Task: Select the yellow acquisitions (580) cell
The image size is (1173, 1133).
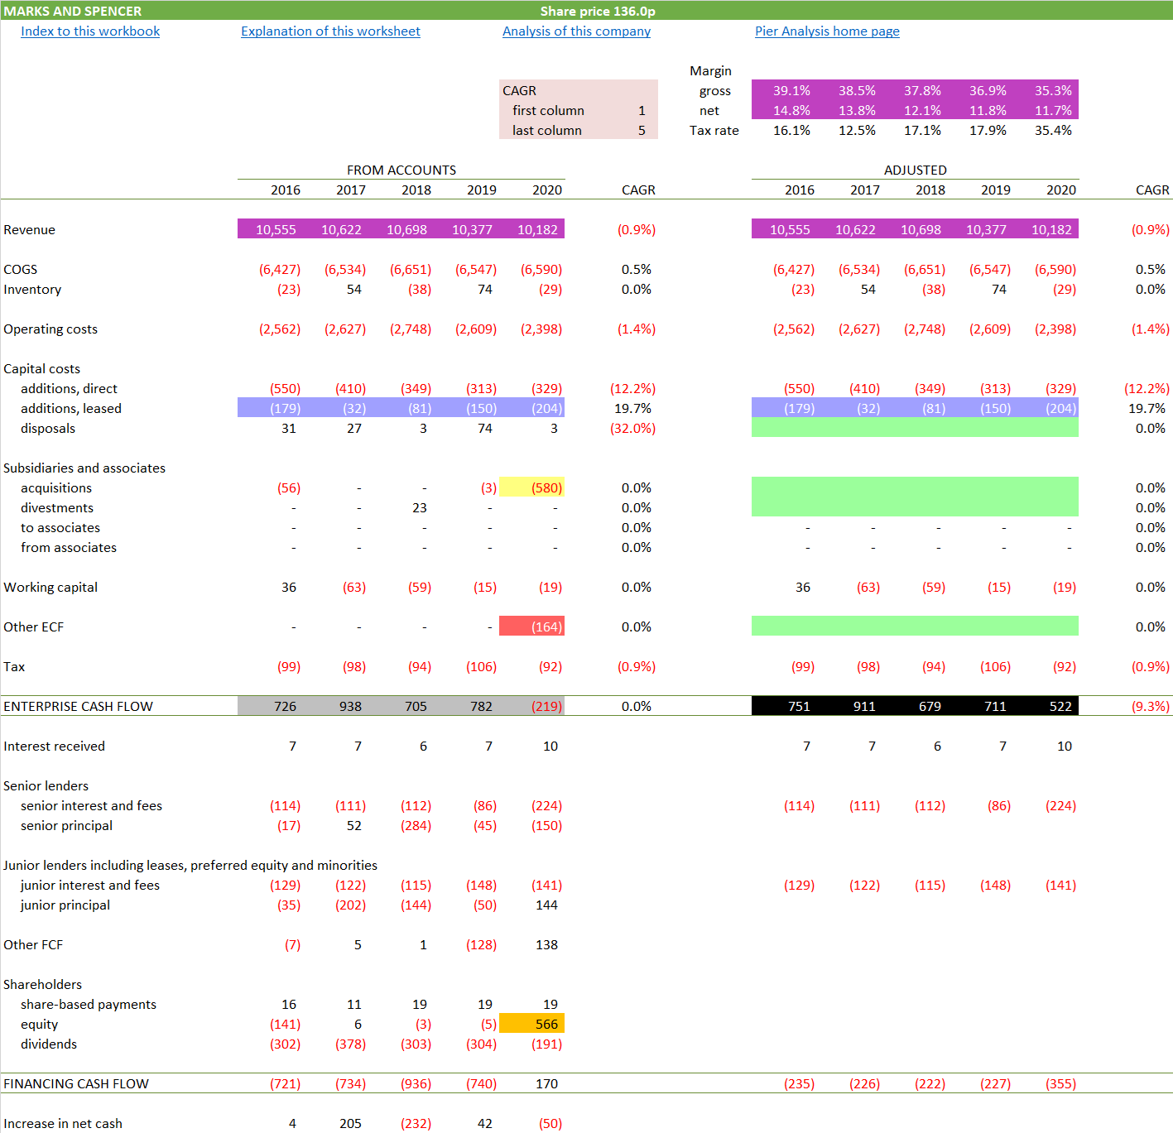Action: [532, 488]
